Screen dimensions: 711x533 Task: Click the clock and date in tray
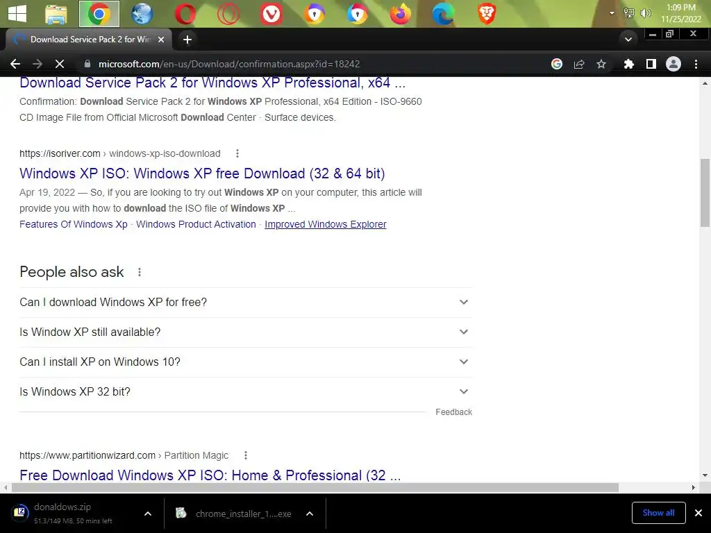[x=681, y=13]
